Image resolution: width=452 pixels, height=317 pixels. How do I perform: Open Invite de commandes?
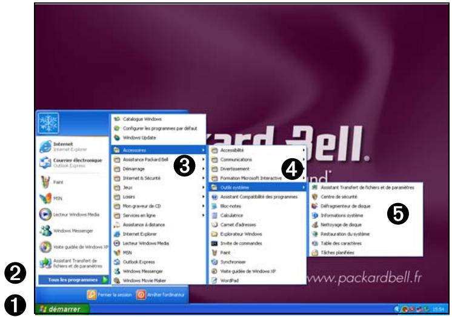(258, 243)
